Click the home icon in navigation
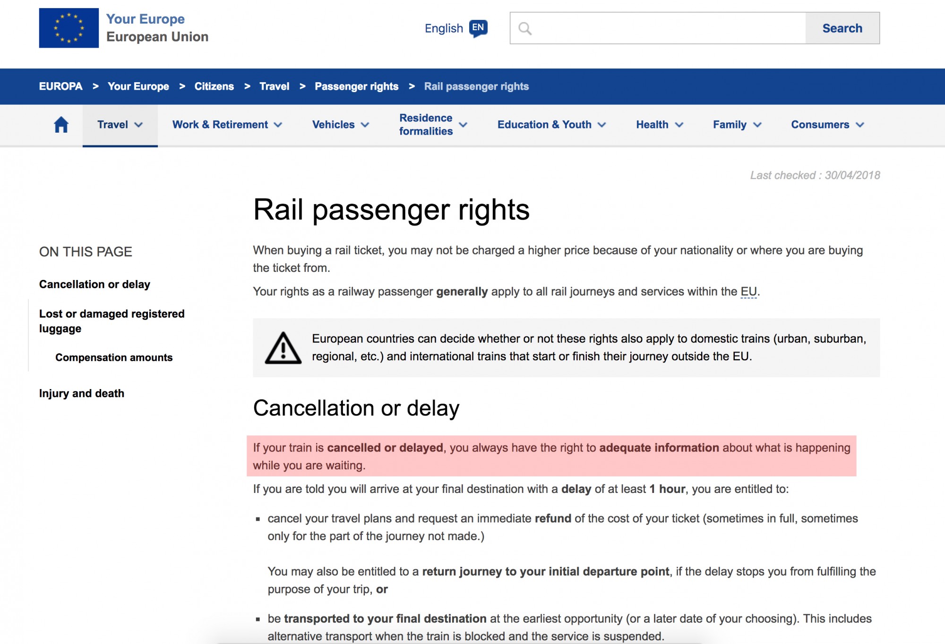The width and height of the screenshot is (945, 644). 61,125
